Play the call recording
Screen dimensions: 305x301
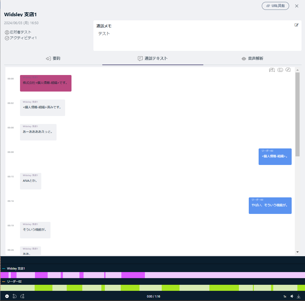coord(7,296)
